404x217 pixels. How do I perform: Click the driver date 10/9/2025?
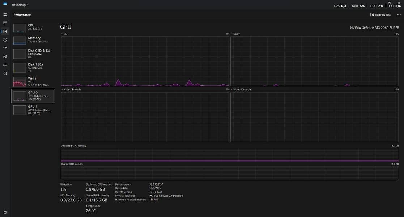pyautogui.click(x=155, y=188)
